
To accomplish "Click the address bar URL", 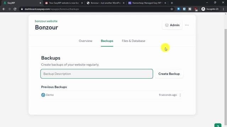I will pyautogui.click(x=52, y=9).
